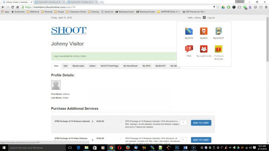The image size is (269, 151).
Task: Toggle the apps grid icon beside Hello, Johnny
Action: click(x=204, y=17)
